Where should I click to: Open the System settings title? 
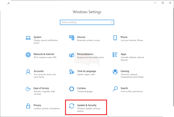37,37
